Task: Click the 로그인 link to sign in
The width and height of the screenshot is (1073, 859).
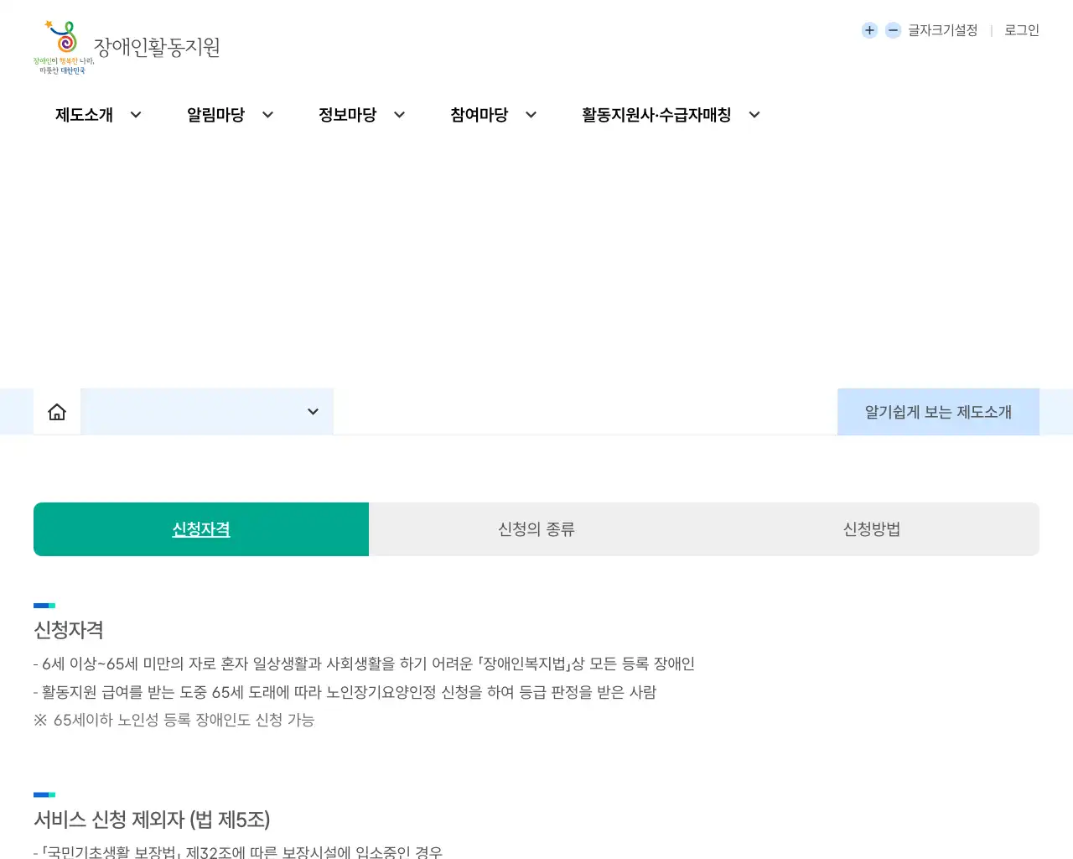Action: 1020,30
